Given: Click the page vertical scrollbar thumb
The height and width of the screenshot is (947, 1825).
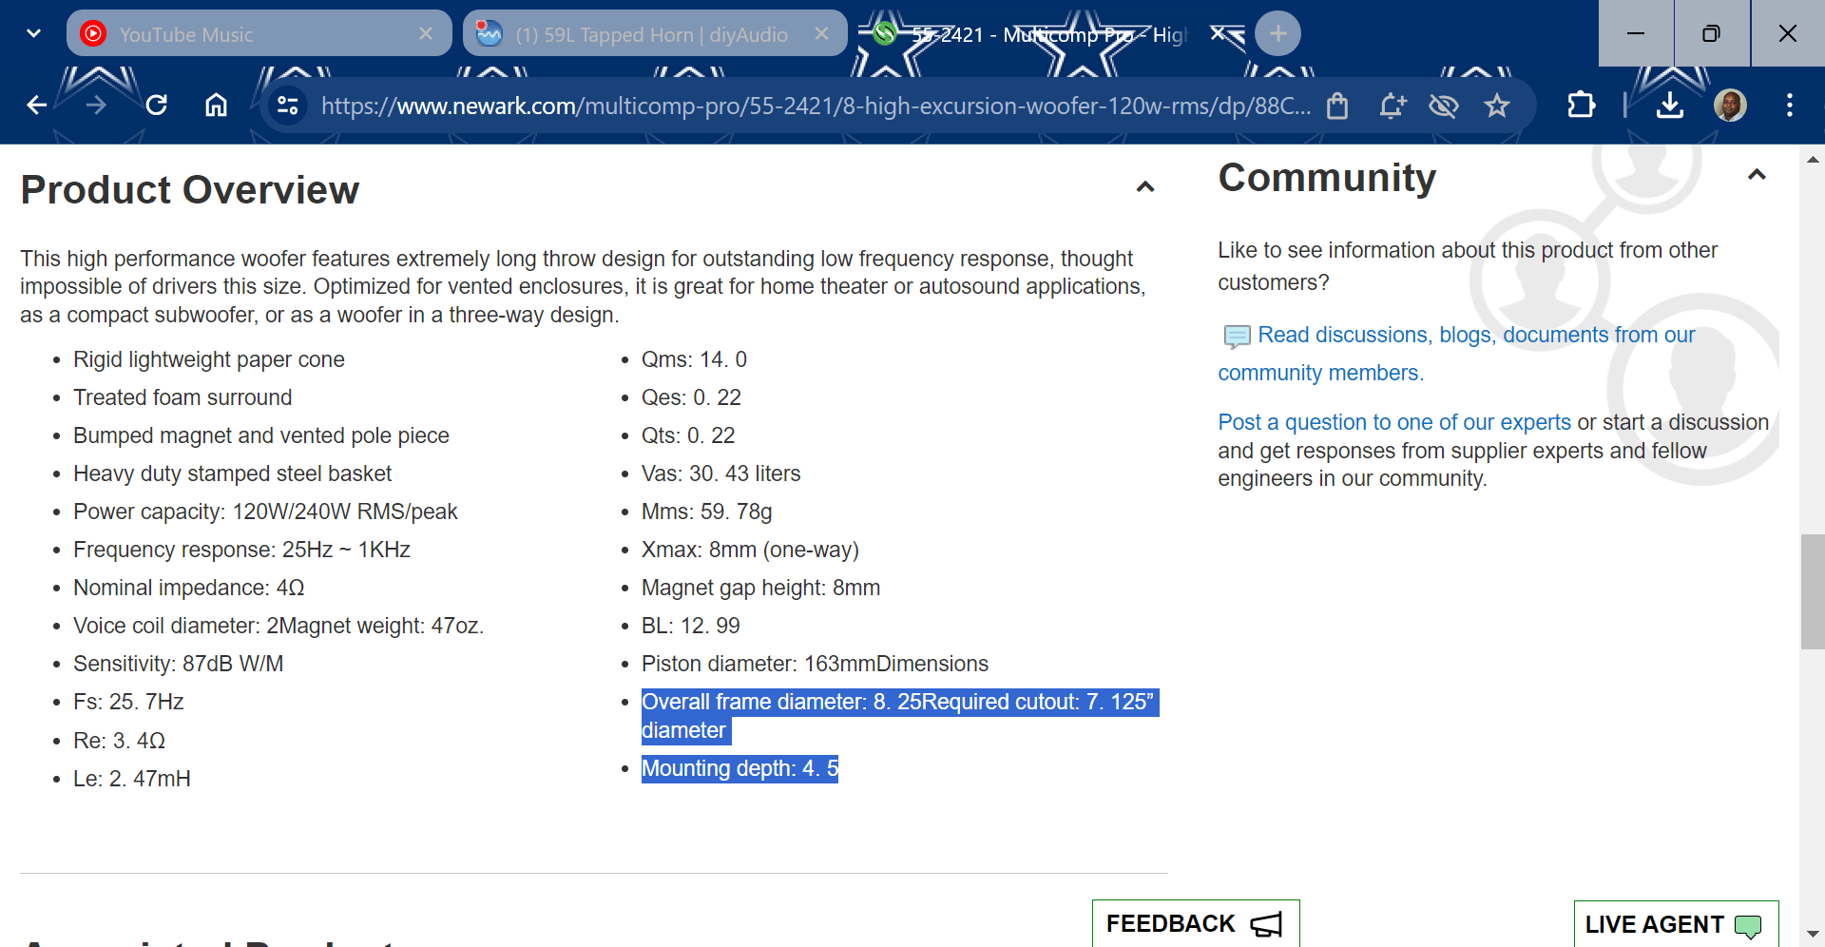Looking at the screenshot, I should tap(1813, 591).
